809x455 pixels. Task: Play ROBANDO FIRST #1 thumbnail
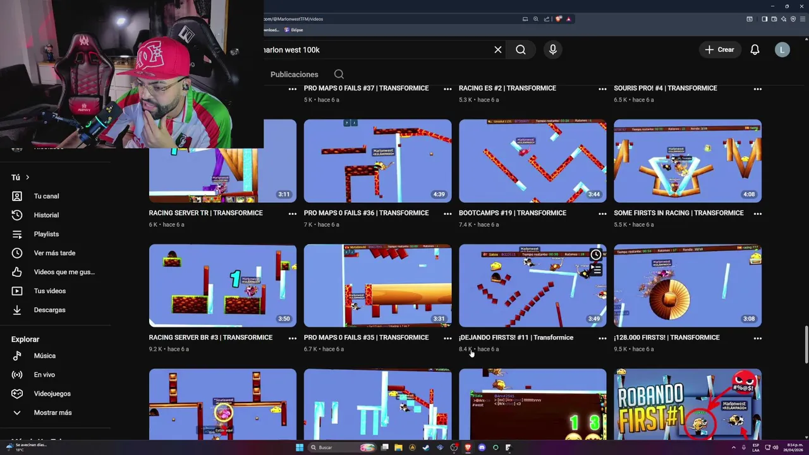[x=688, y=404]
